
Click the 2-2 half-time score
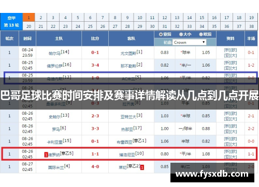251,129
